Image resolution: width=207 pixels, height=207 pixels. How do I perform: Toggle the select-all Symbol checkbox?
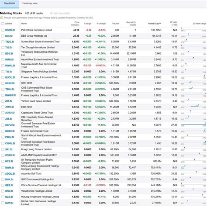[x=3, y=24]
